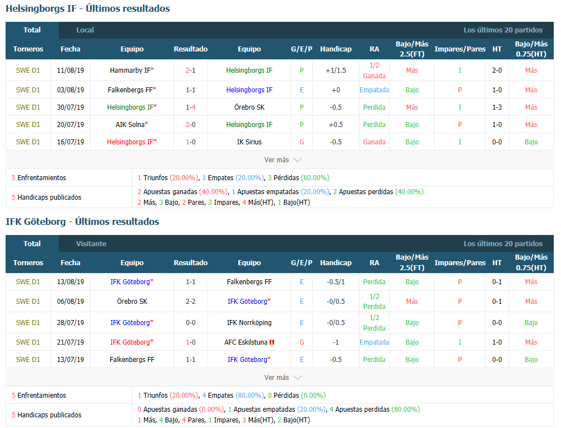Click AFC Eskilstuna team name
The width and height of the screenshot is (561, 428).
(246, 342)
